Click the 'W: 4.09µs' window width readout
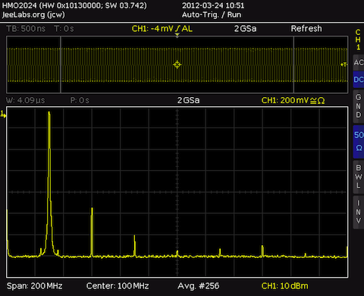This screenshot has width=364, height=296. pyautogui.click(x=26, y=100)
